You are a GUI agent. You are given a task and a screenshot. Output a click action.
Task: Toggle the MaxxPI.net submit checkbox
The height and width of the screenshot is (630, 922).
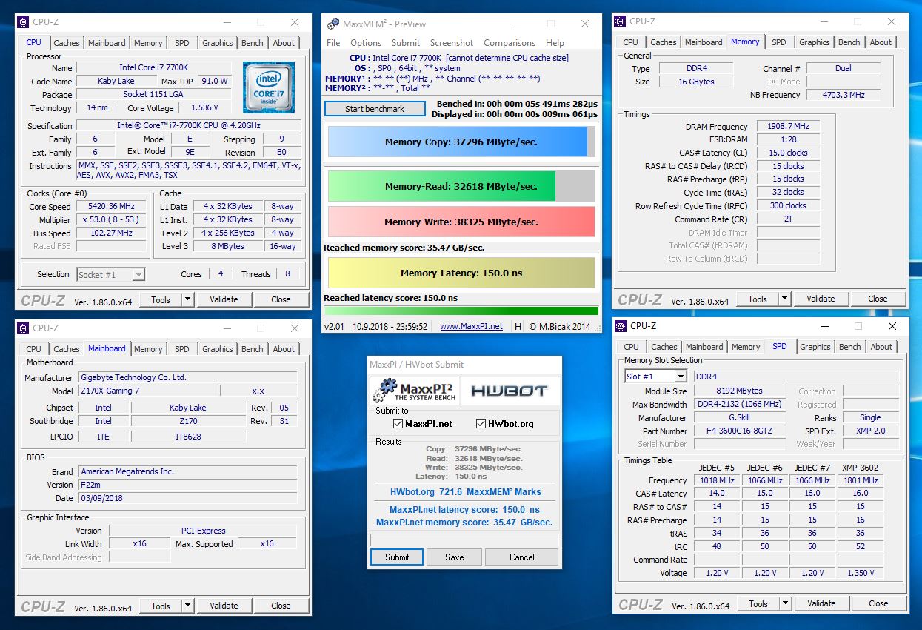pos(398,424)
